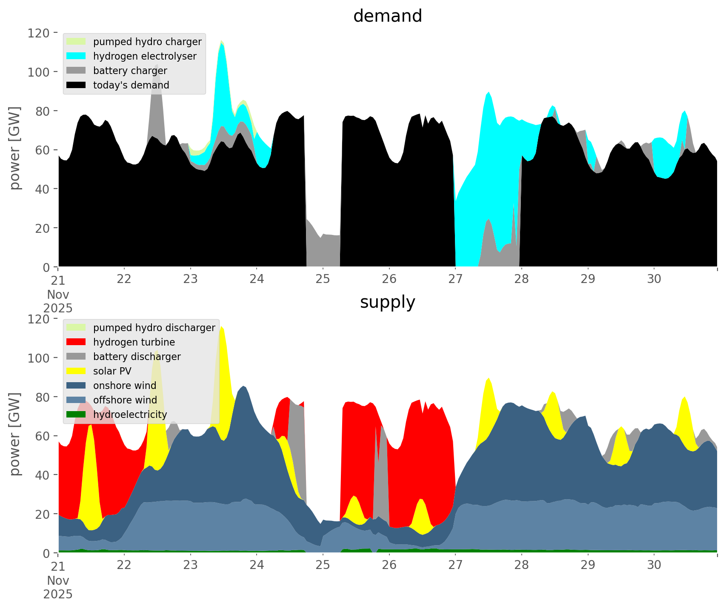Screen dimensions: 726x609
Task: Click the supply chart's power [GW] axis label
Action: 15,435
